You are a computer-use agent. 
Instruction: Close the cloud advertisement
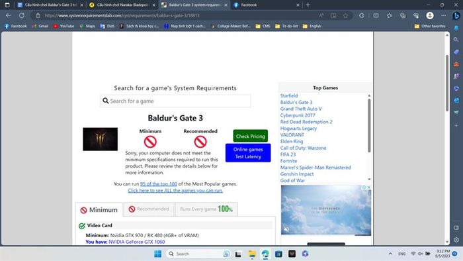point(368,187)
